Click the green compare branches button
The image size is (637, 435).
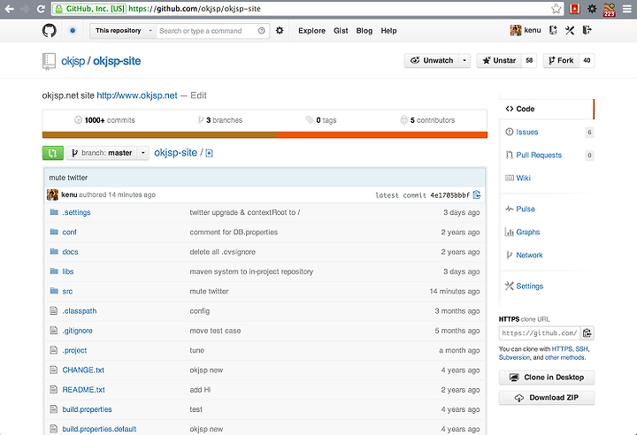(53, 153)
